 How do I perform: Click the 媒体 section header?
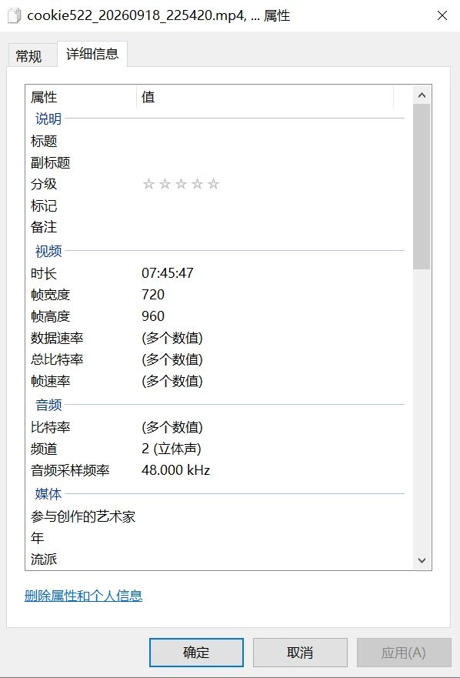pos(48,494)
